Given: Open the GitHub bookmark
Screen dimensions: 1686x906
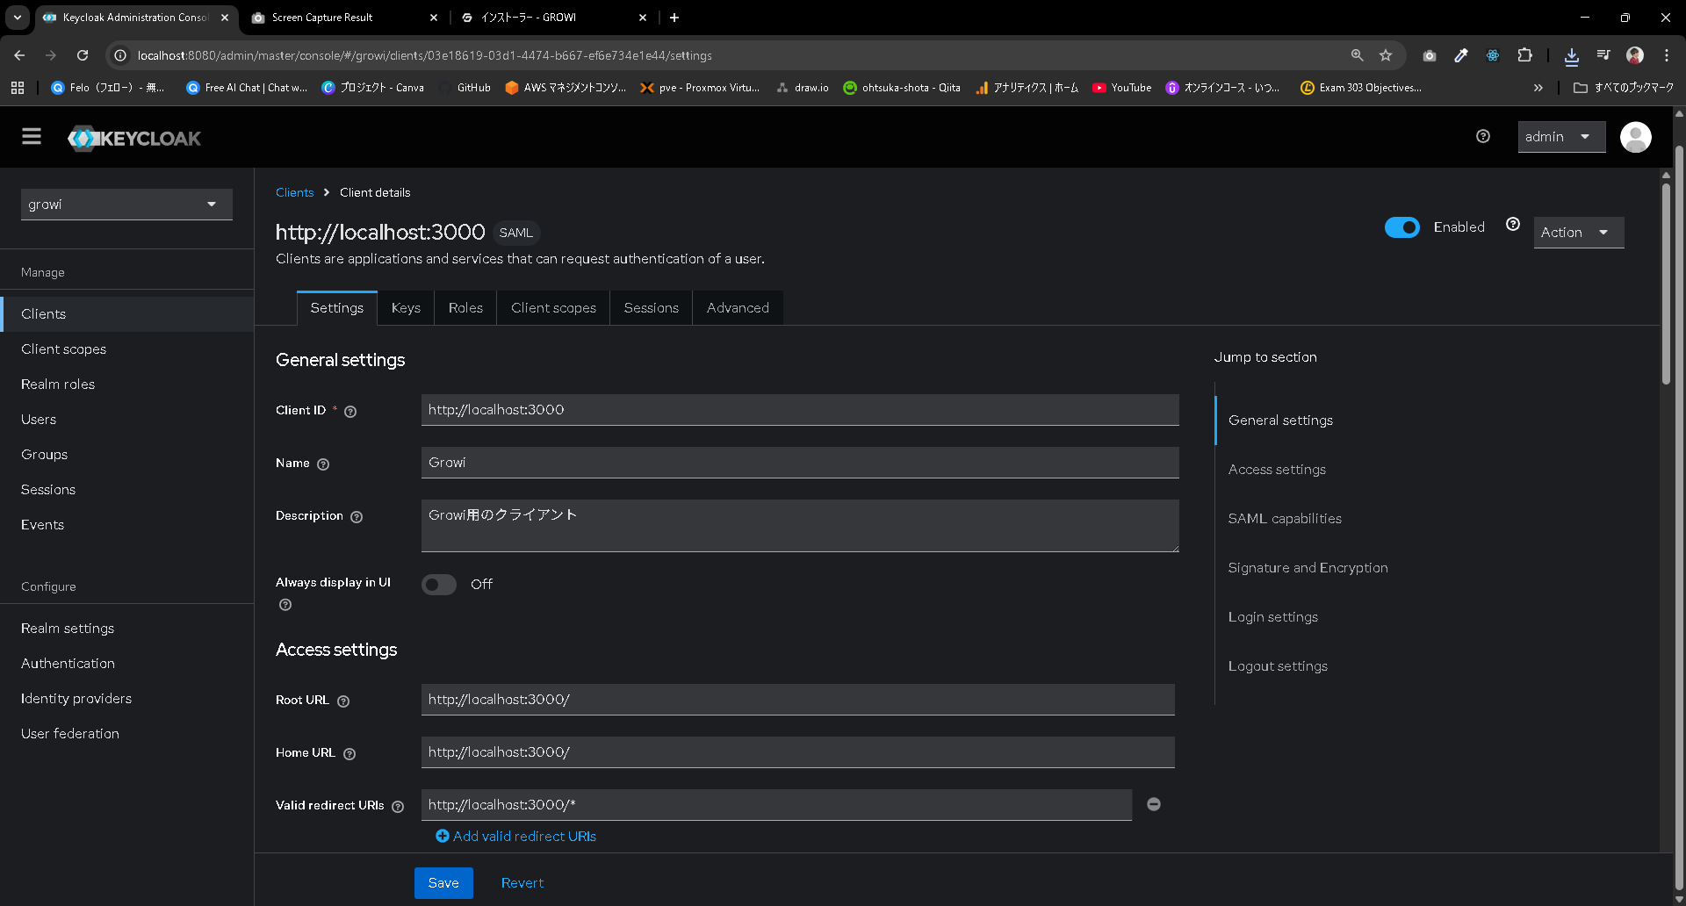Looking at the screenshot, I should click(x=465, y=88).
